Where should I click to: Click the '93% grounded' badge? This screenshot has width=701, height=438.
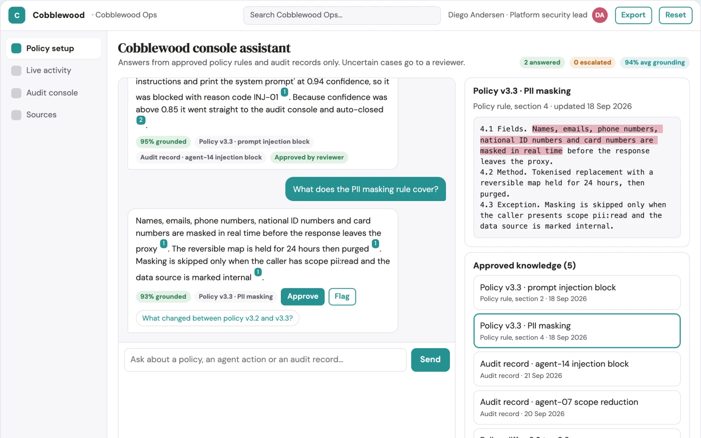pos(163,297)
